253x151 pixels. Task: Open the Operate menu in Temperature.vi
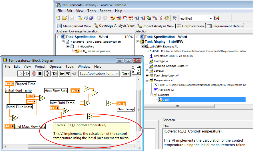tap(55, 67)
